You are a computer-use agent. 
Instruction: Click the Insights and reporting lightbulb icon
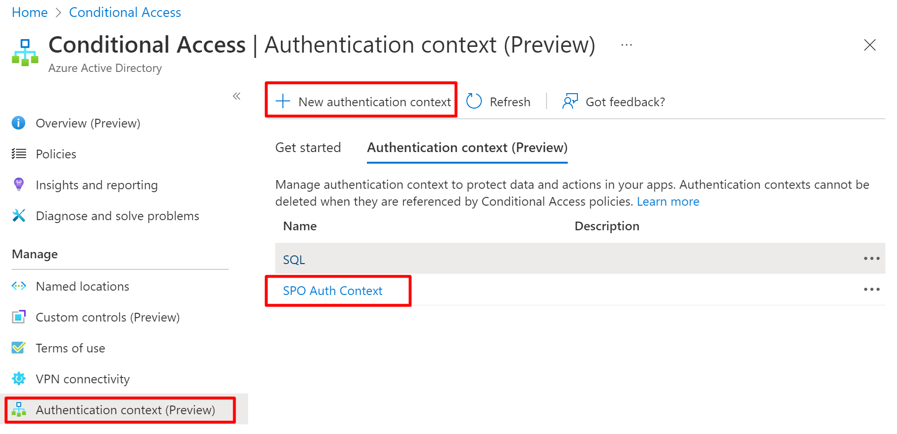(x=19, y=184)
